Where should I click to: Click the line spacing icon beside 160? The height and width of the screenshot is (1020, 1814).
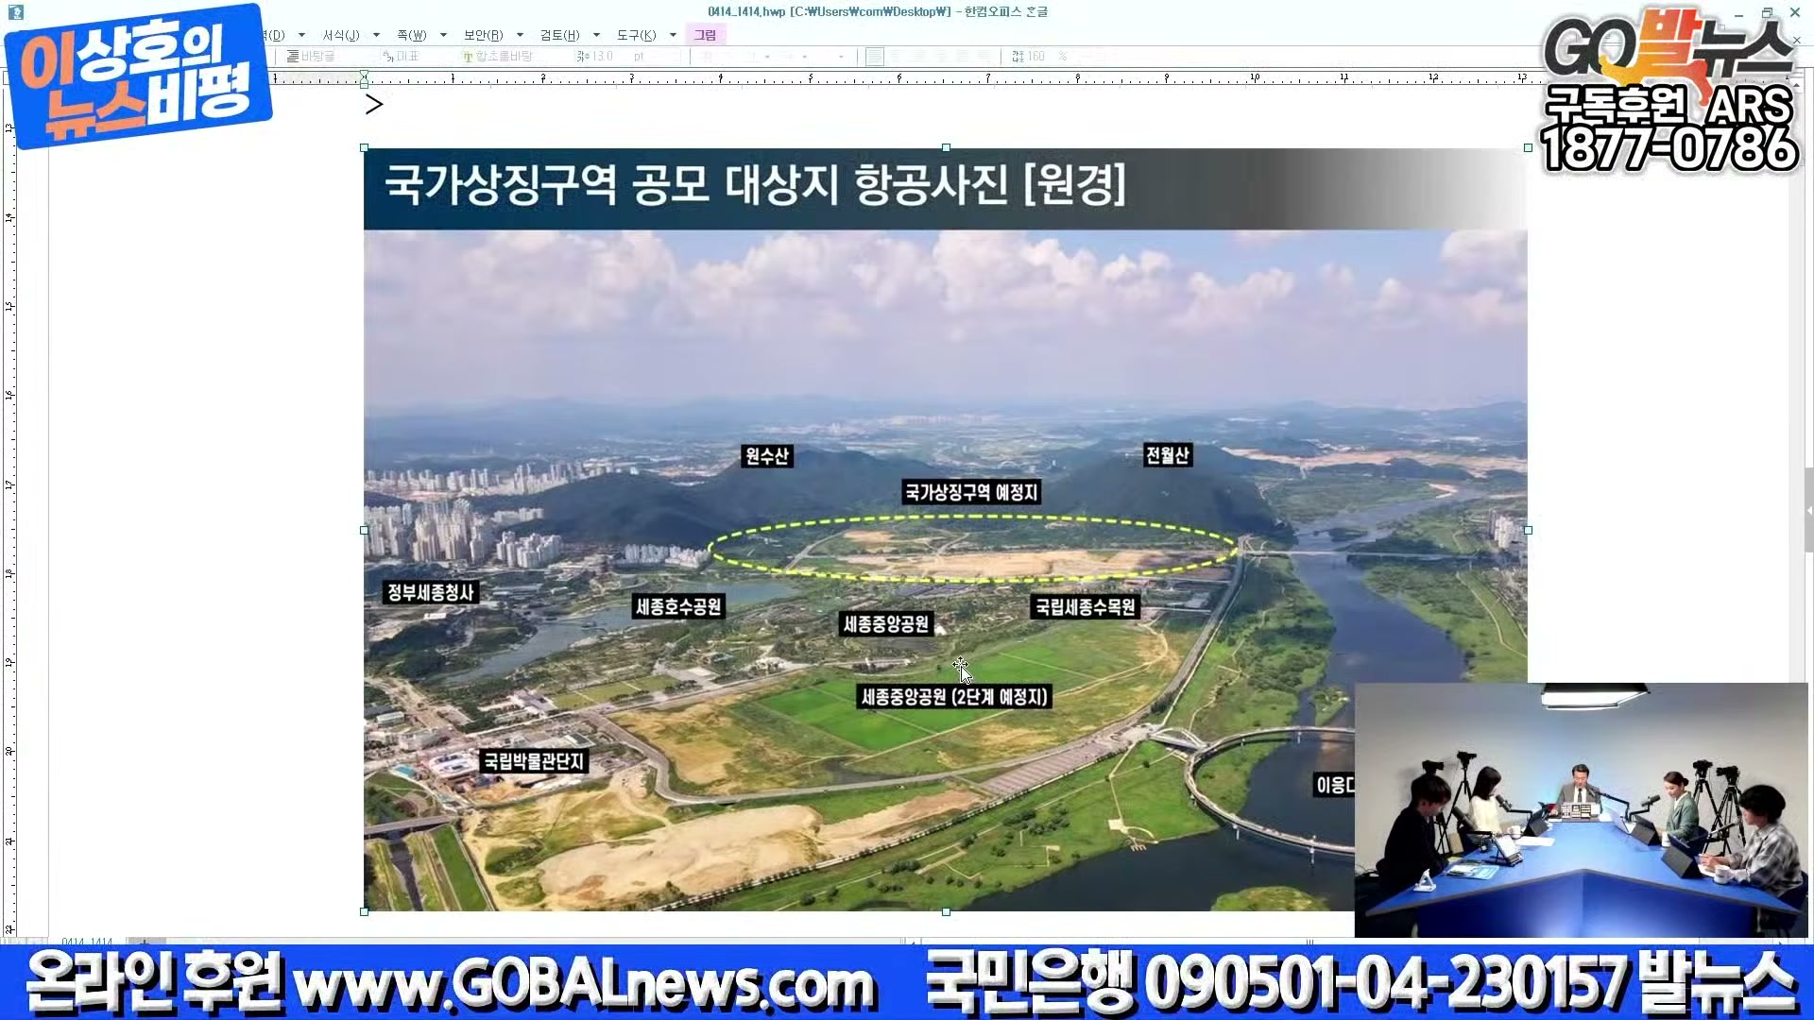(x=1018, y=57)
